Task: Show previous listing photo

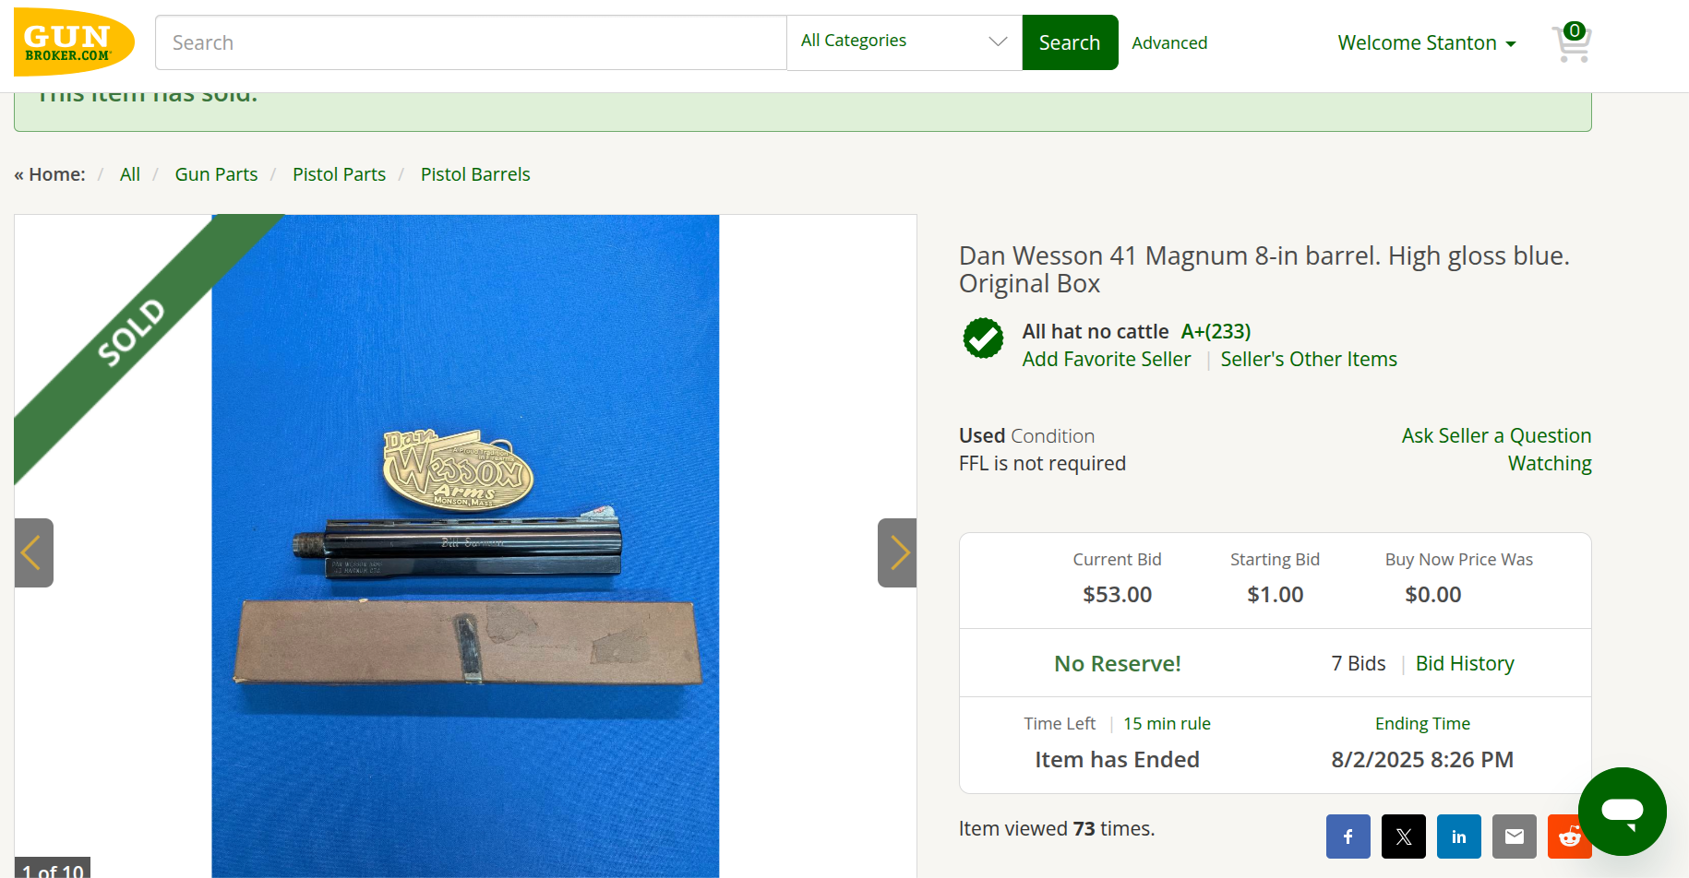Action: (x=33, y=553)
